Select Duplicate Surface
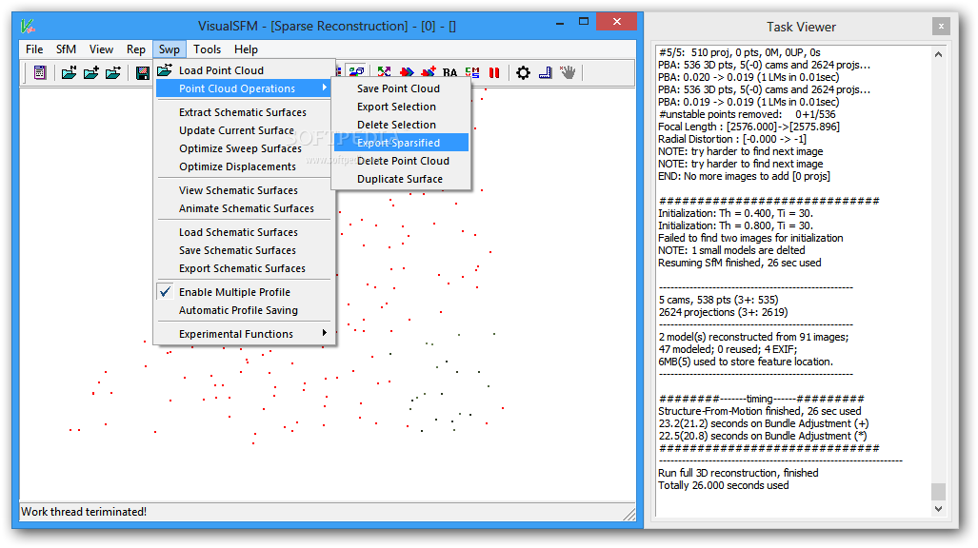This screenshot has height=548, width=978. point(401,179)
